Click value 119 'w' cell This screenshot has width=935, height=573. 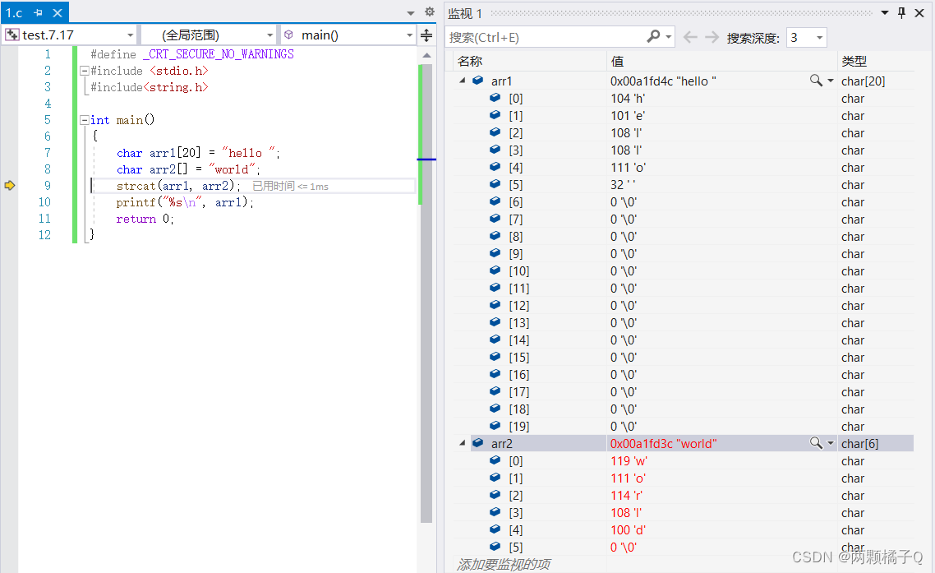tap(629, 461)
